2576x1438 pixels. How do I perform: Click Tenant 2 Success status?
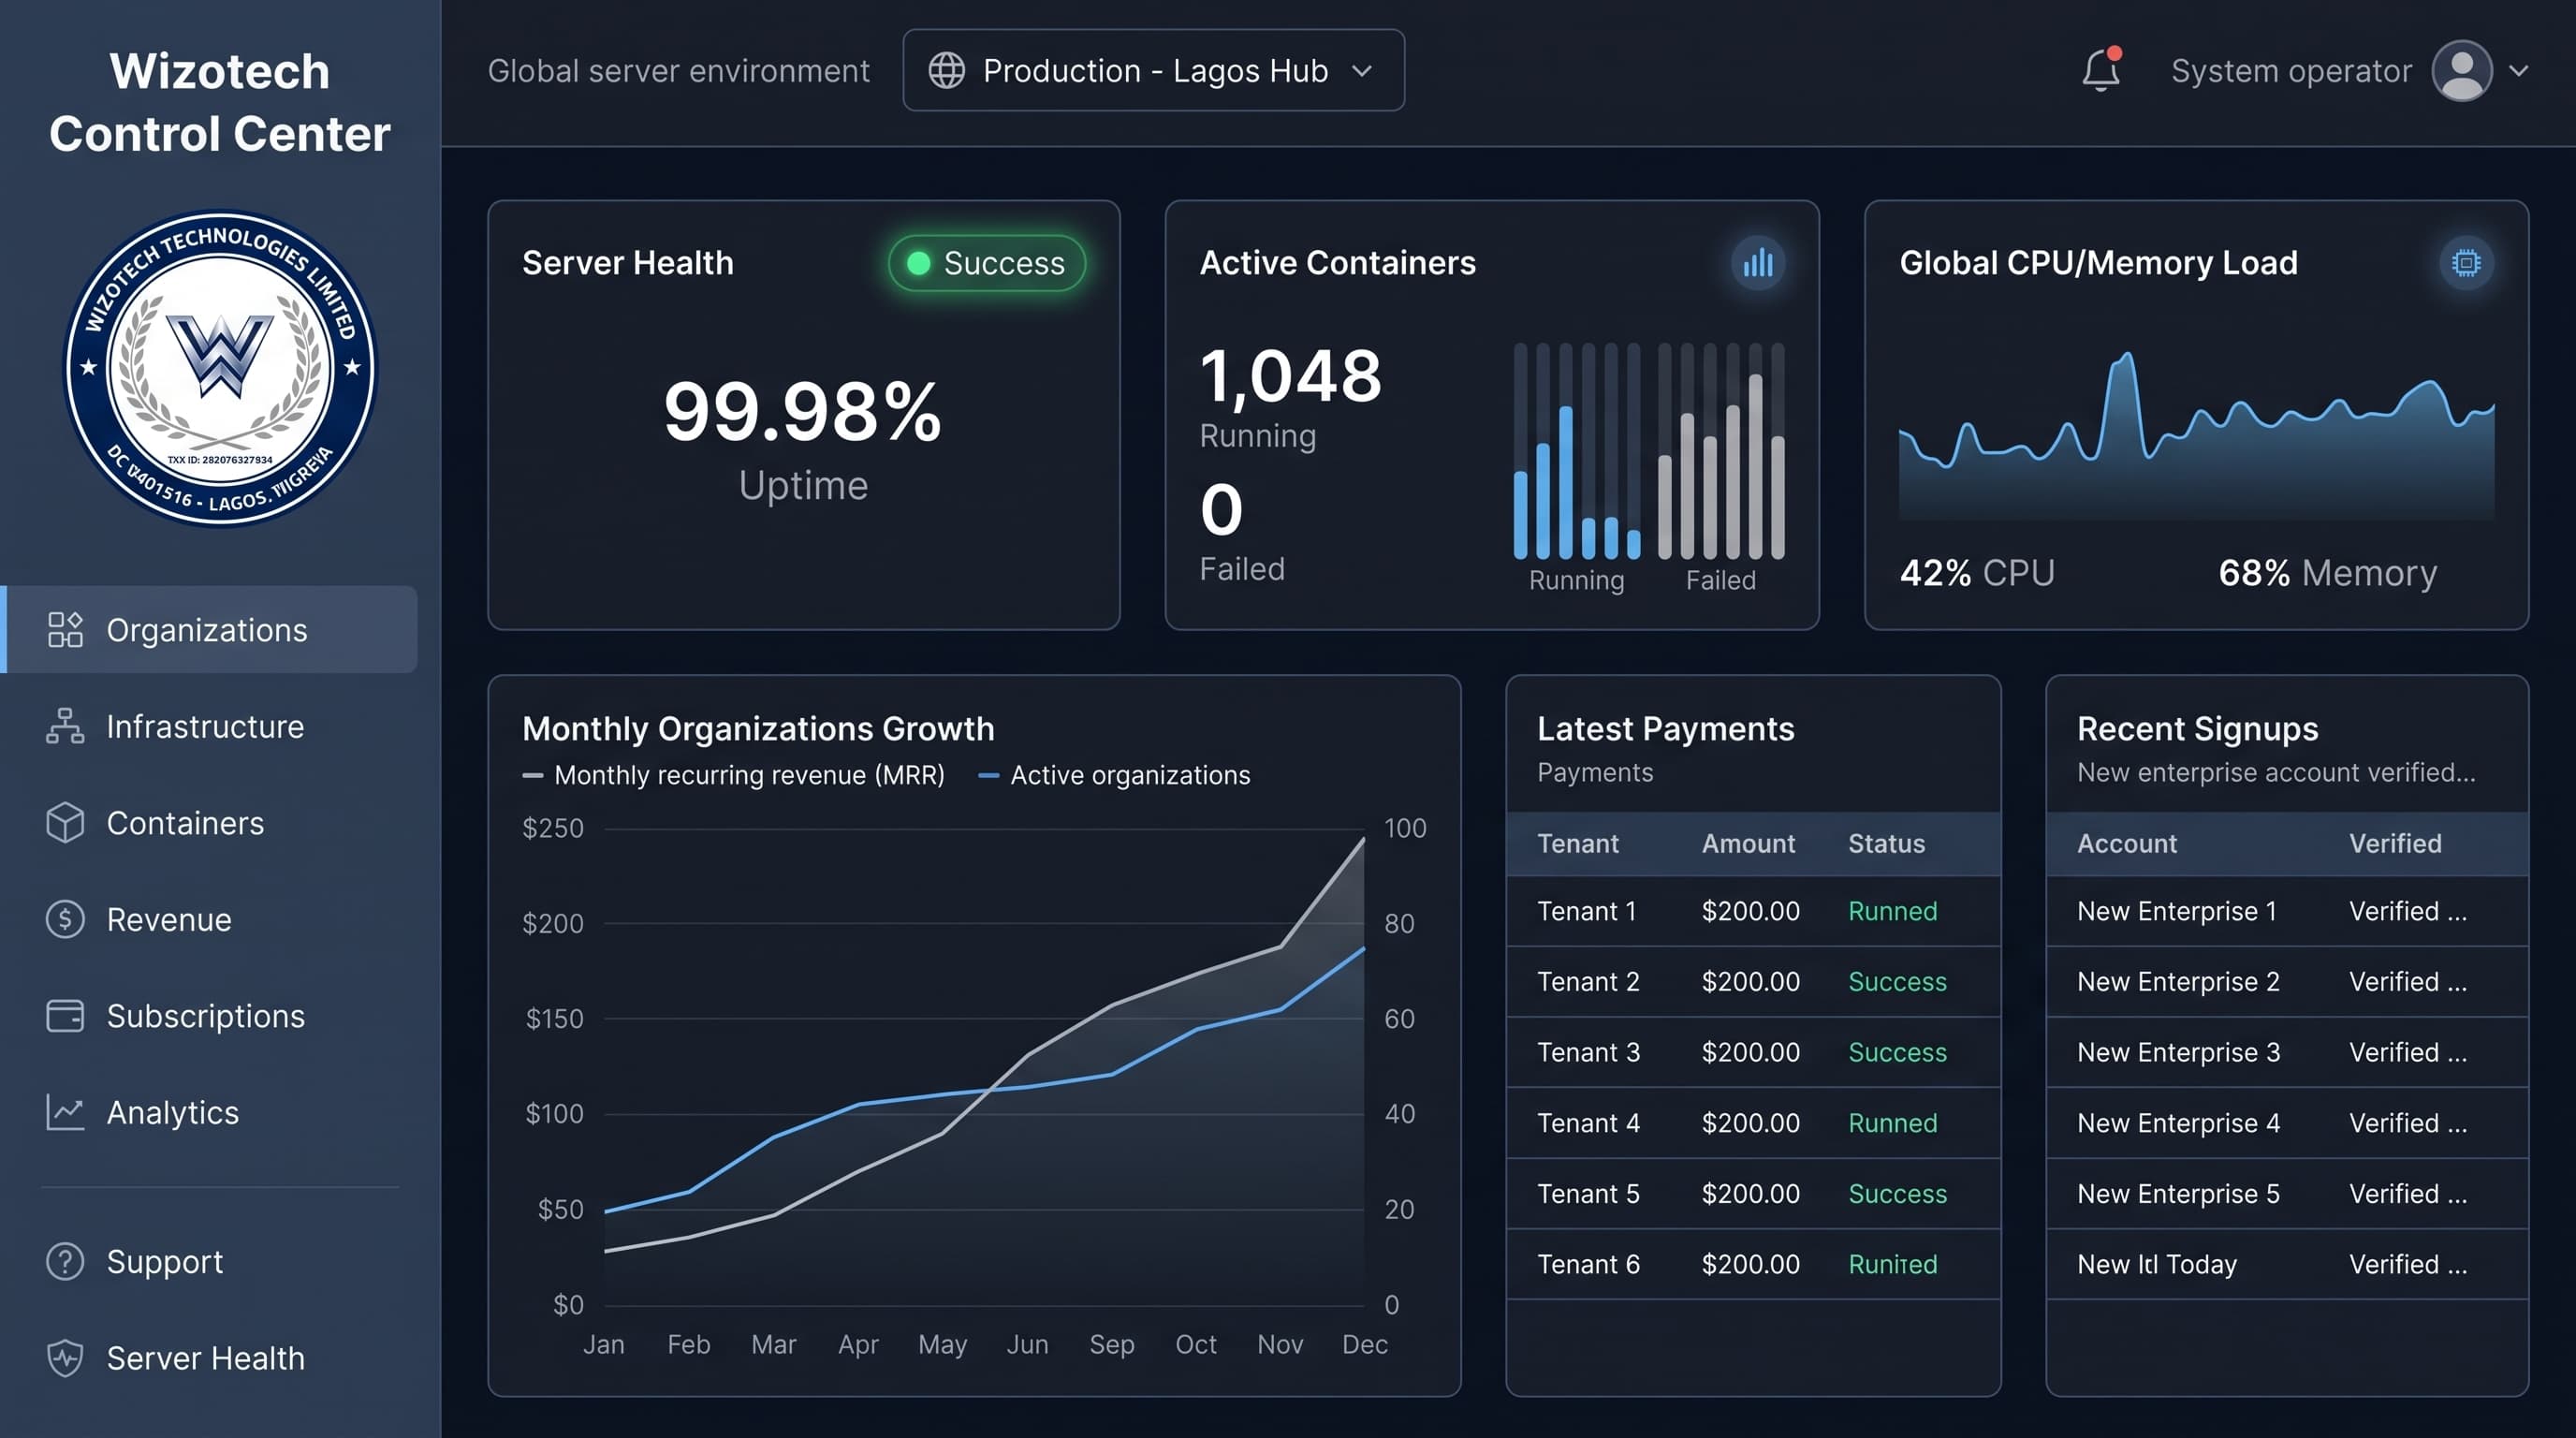coord(1897,981)
